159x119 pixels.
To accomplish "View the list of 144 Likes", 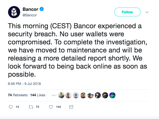I will pyautogui.click(x=38, y=95).
